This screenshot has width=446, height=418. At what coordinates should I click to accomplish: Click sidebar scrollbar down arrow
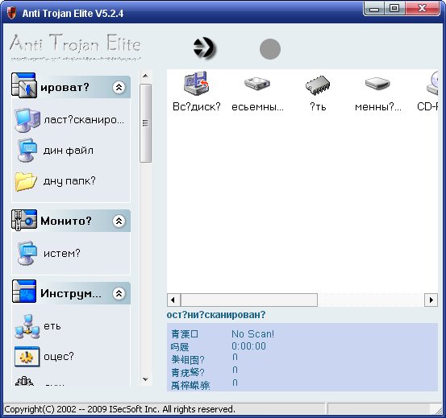(145, 379)
